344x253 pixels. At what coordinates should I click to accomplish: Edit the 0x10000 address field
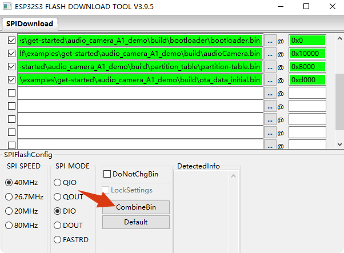pyautogui.click(x=307, y=54)
